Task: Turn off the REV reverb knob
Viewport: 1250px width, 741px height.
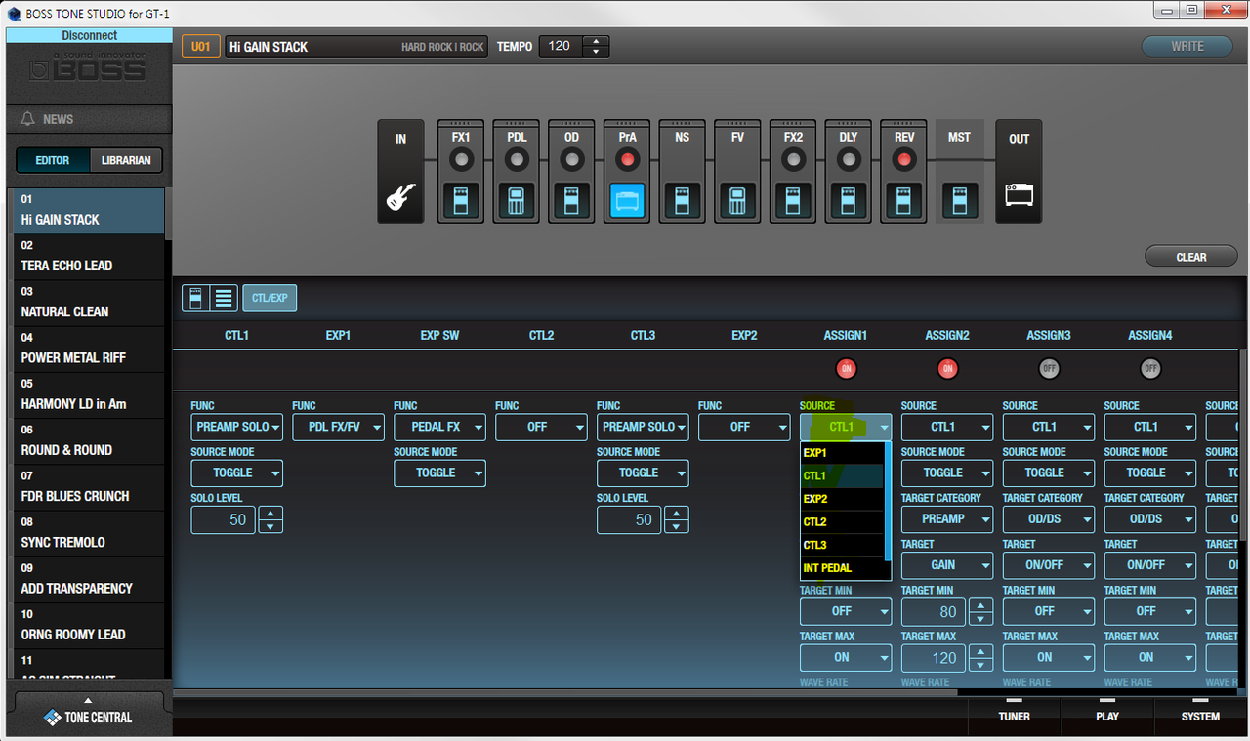Action: pyautogui.click(x=904, y=160)
